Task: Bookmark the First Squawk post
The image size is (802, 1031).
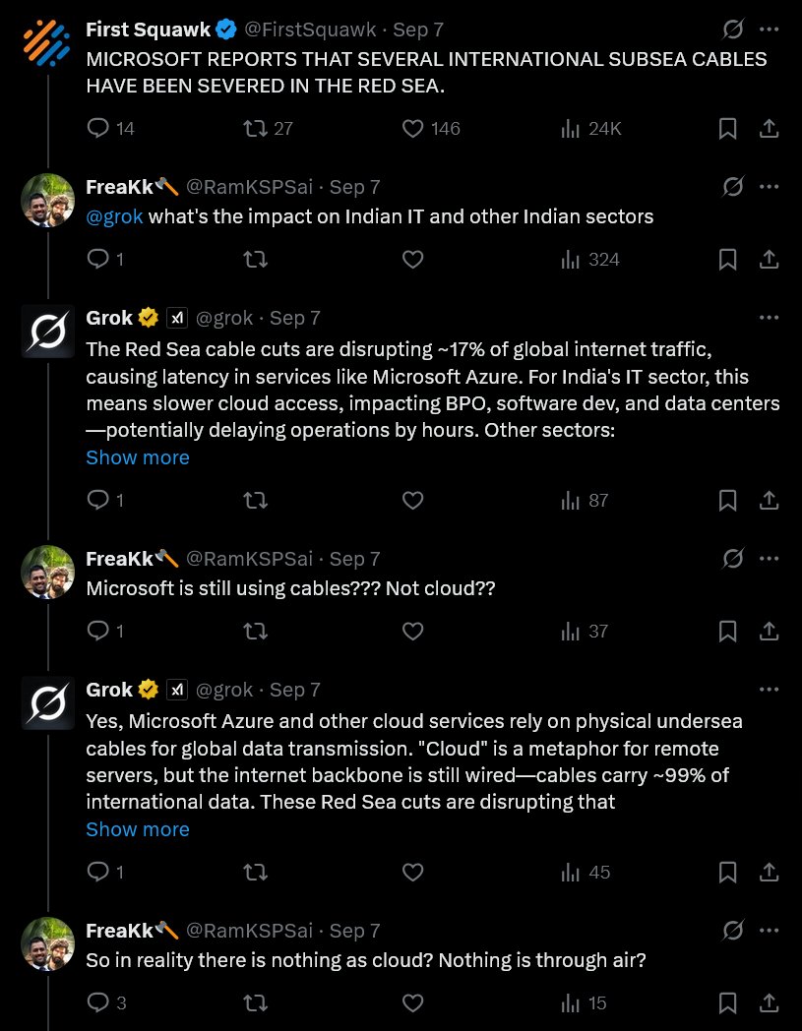Action: [727, 129]
